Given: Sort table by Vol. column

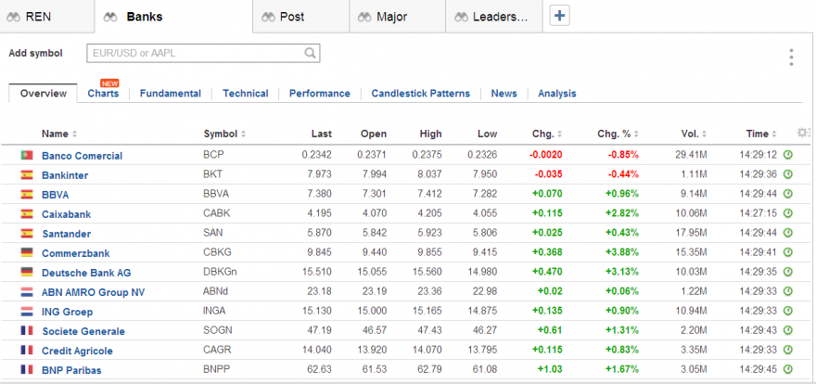Looking at the screenshot, I should (694, 134).
